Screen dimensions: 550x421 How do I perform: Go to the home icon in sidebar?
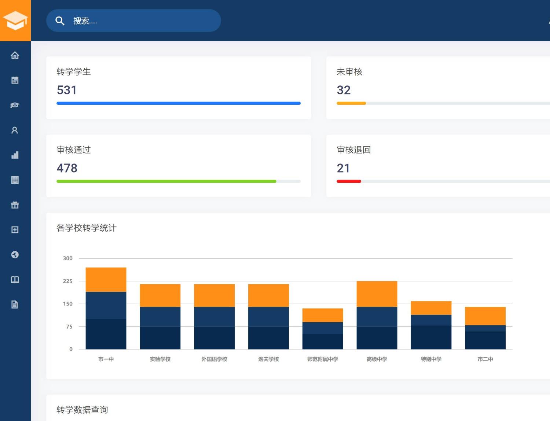coord(15,55)
